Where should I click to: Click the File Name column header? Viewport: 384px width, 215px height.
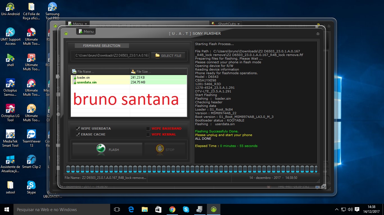pos(100,72)
